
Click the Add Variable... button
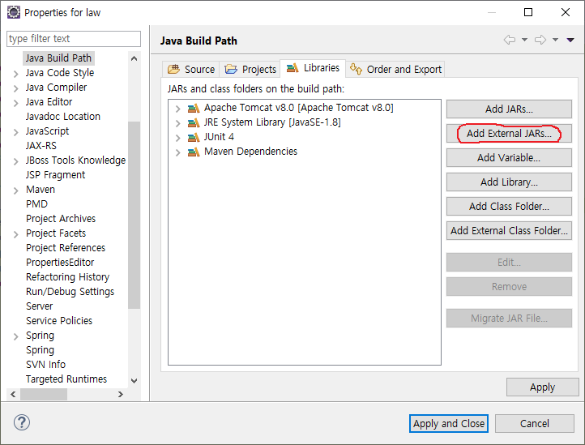pos(509,157)
